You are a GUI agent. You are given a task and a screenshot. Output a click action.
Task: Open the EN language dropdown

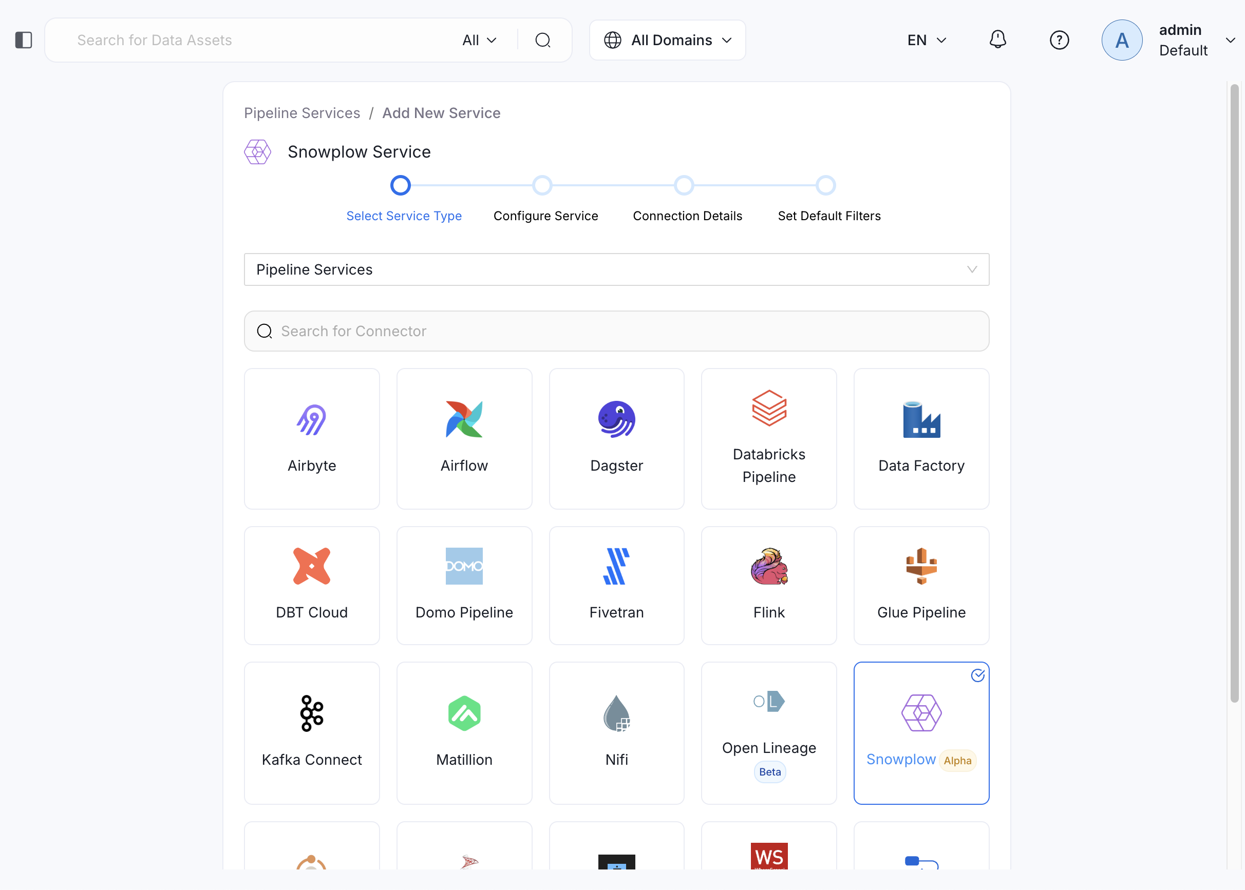pyautogui.click(x=927, y=40)
